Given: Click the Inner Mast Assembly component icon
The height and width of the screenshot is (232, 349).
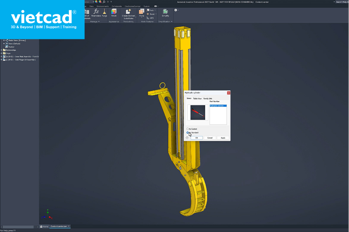Looking at the screenshot, I should pyautogui.click(x=4, y=56).
